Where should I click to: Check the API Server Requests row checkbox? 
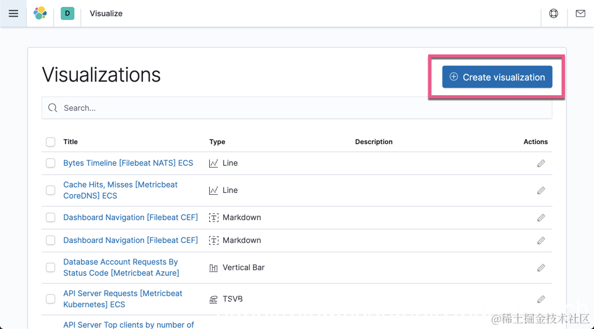50,299
